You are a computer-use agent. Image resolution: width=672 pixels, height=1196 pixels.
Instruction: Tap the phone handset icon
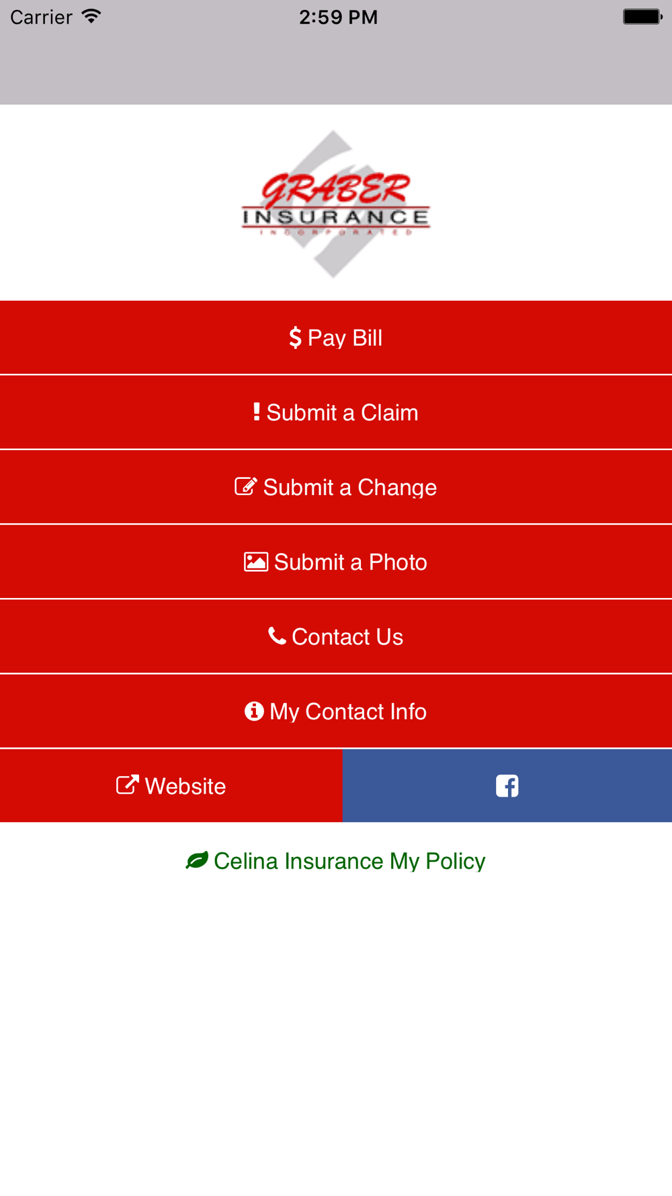pos(277,636)
